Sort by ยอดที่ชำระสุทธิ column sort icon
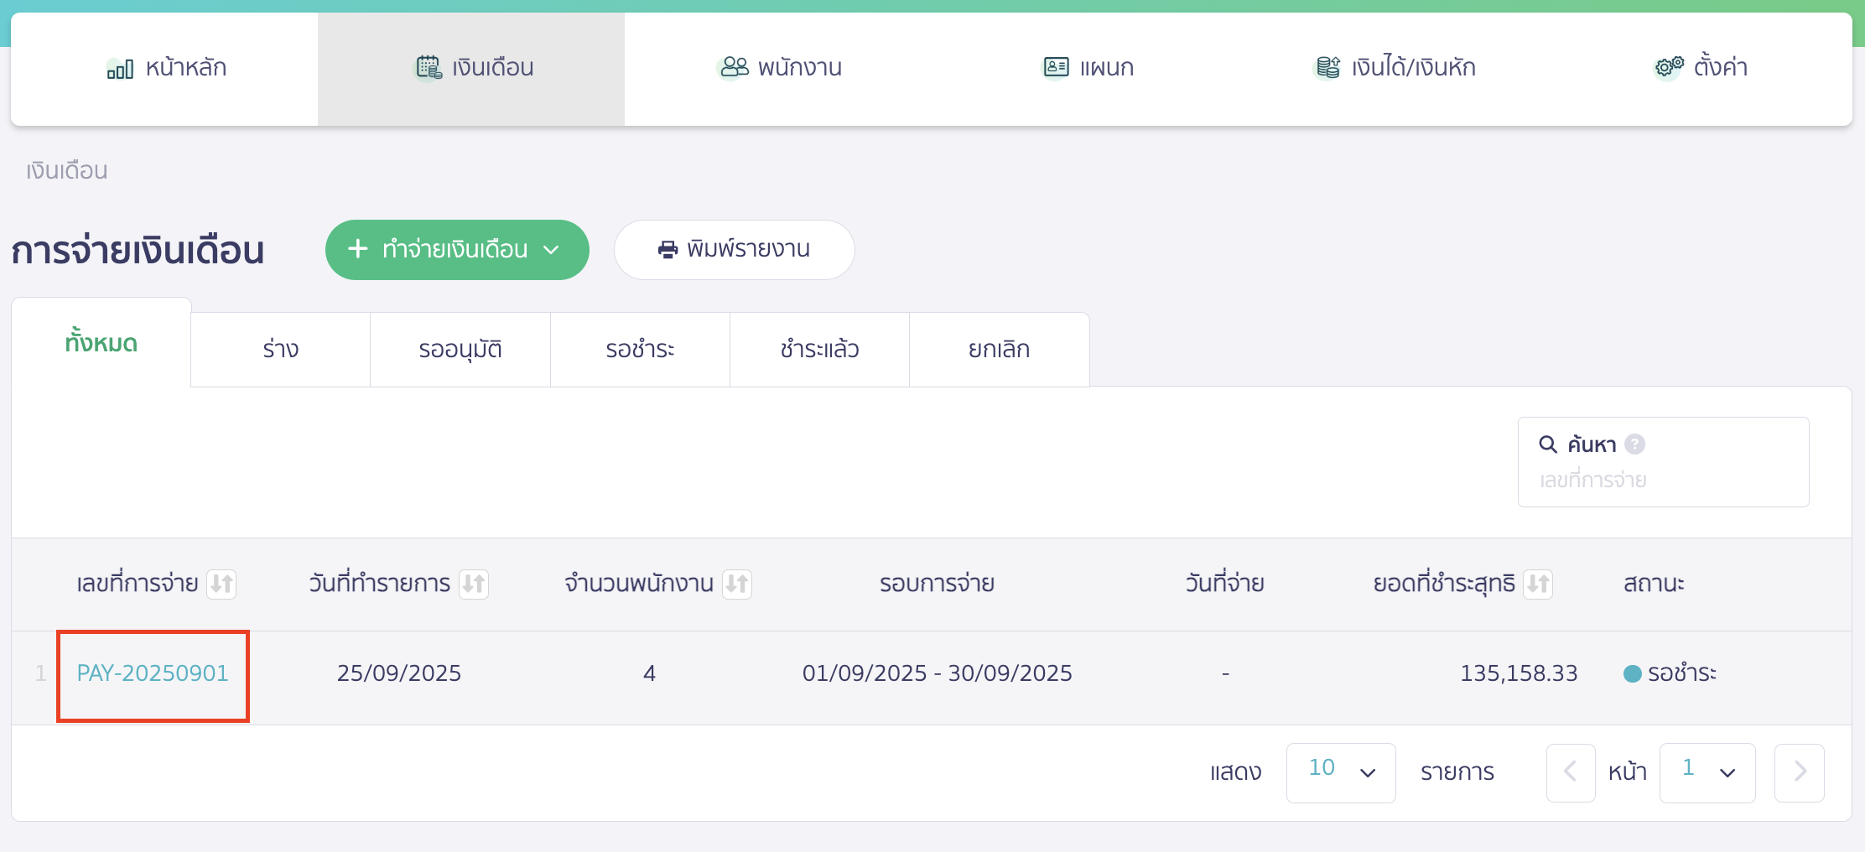 tap(1538, 584)
